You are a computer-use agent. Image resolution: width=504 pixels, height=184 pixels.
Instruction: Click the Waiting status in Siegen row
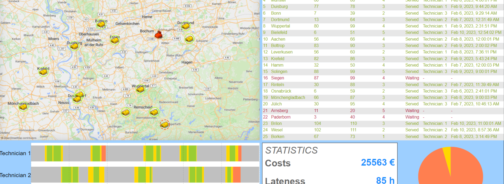412,78
